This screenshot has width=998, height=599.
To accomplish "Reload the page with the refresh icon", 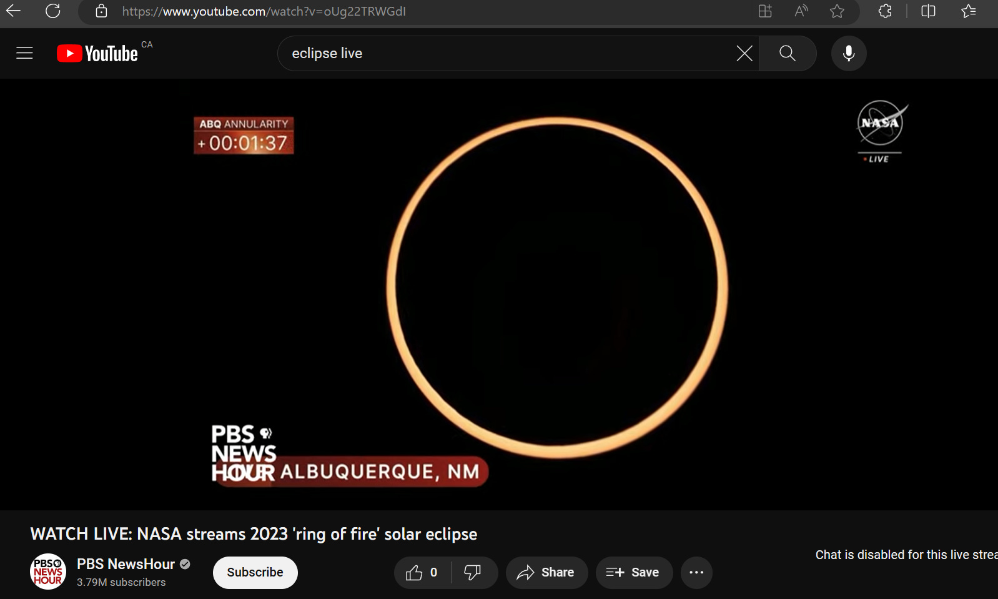I will pos(53,11).
